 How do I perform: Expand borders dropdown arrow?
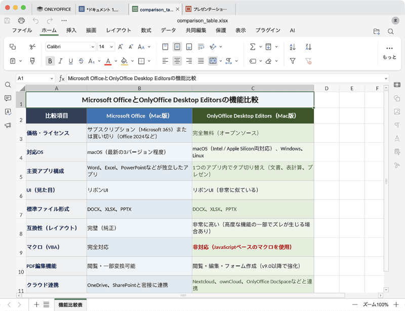tap(149, 61)
